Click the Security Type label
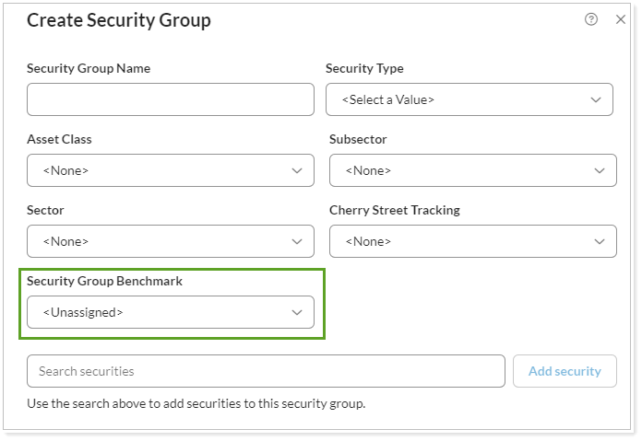 tap(364, 68)
